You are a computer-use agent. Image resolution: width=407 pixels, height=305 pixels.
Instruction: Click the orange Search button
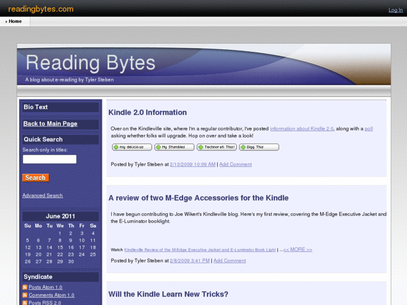point(36,178)
